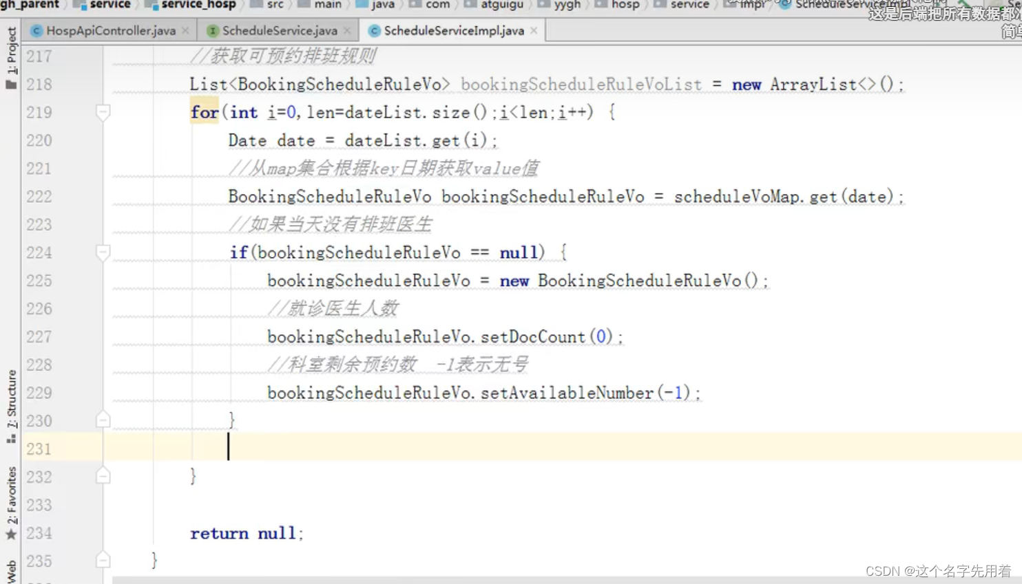Image resolution: width=1022 pixels, height=584 pixels.
Task: Close the ScheduleService.java tab
Action: 347,30
